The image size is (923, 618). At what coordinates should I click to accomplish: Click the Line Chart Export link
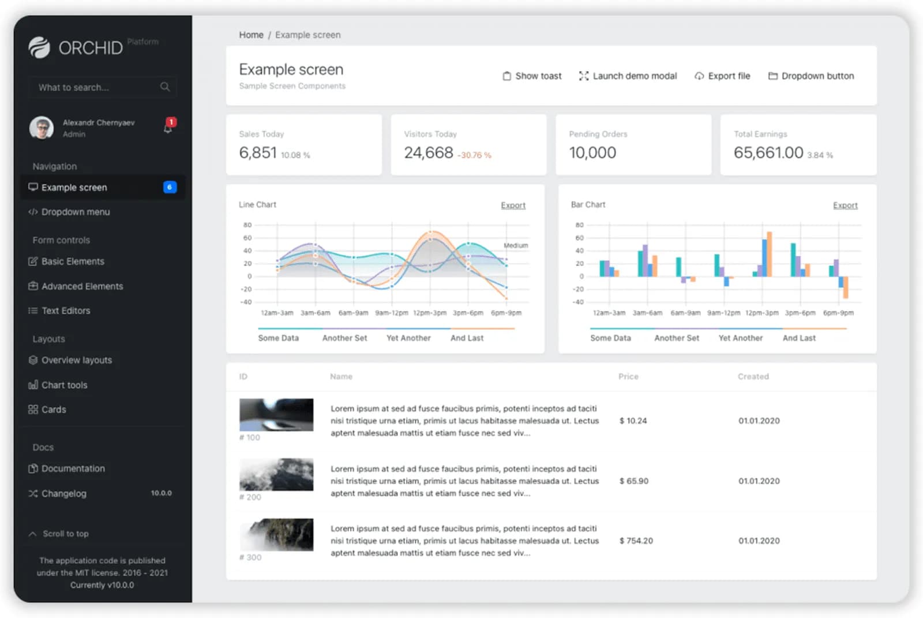(513, 205)
